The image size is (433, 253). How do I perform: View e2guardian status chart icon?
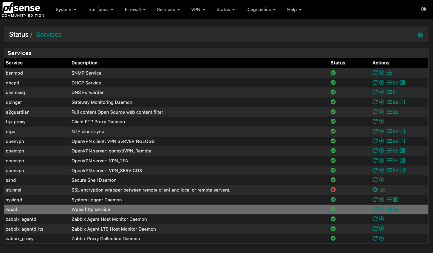(x=396, y=112)
